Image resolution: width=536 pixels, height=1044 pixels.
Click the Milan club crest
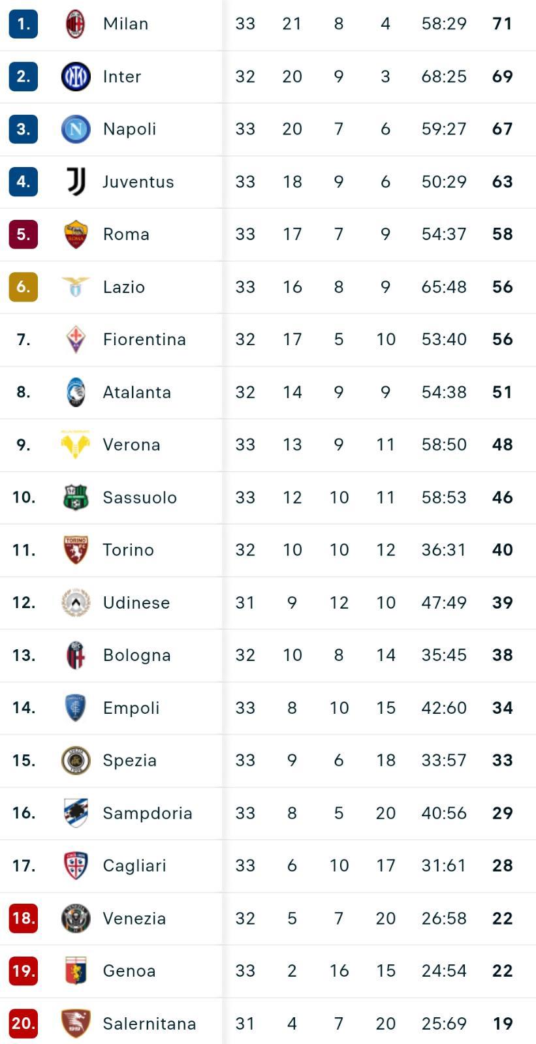click(x=76, y=24)
